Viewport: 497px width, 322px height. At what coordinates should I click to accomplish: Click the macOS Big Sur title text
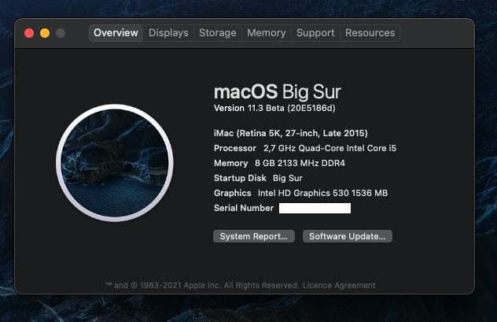[x=278, y=90]
